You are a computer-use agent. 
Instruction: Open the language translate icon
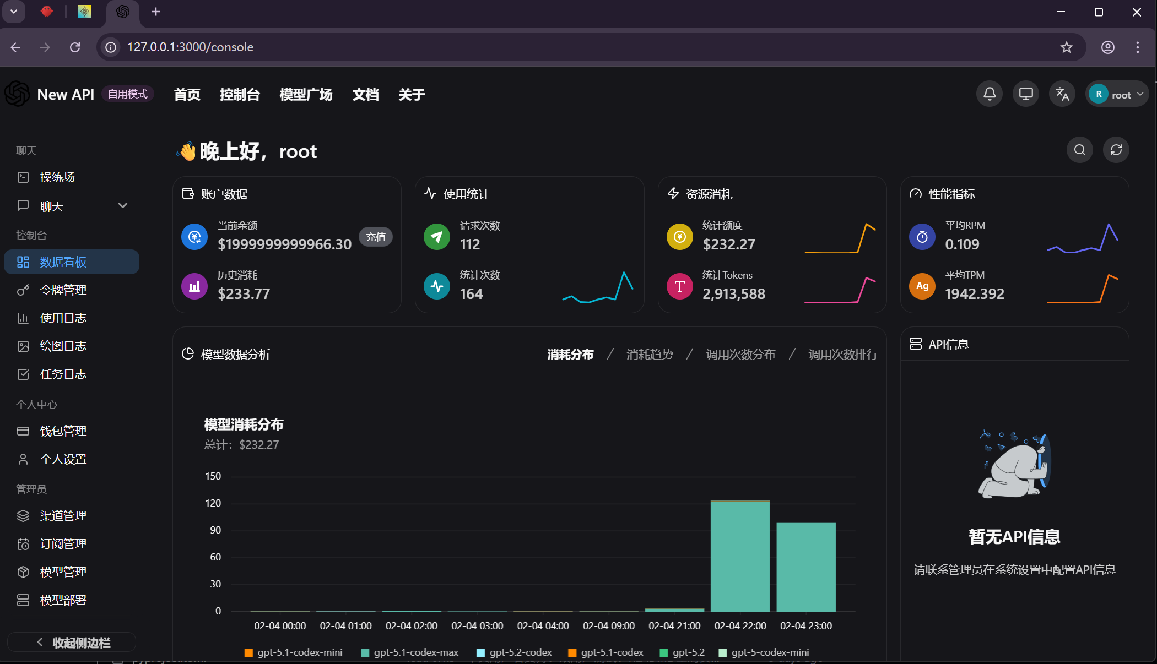(x=1062, y=94)
